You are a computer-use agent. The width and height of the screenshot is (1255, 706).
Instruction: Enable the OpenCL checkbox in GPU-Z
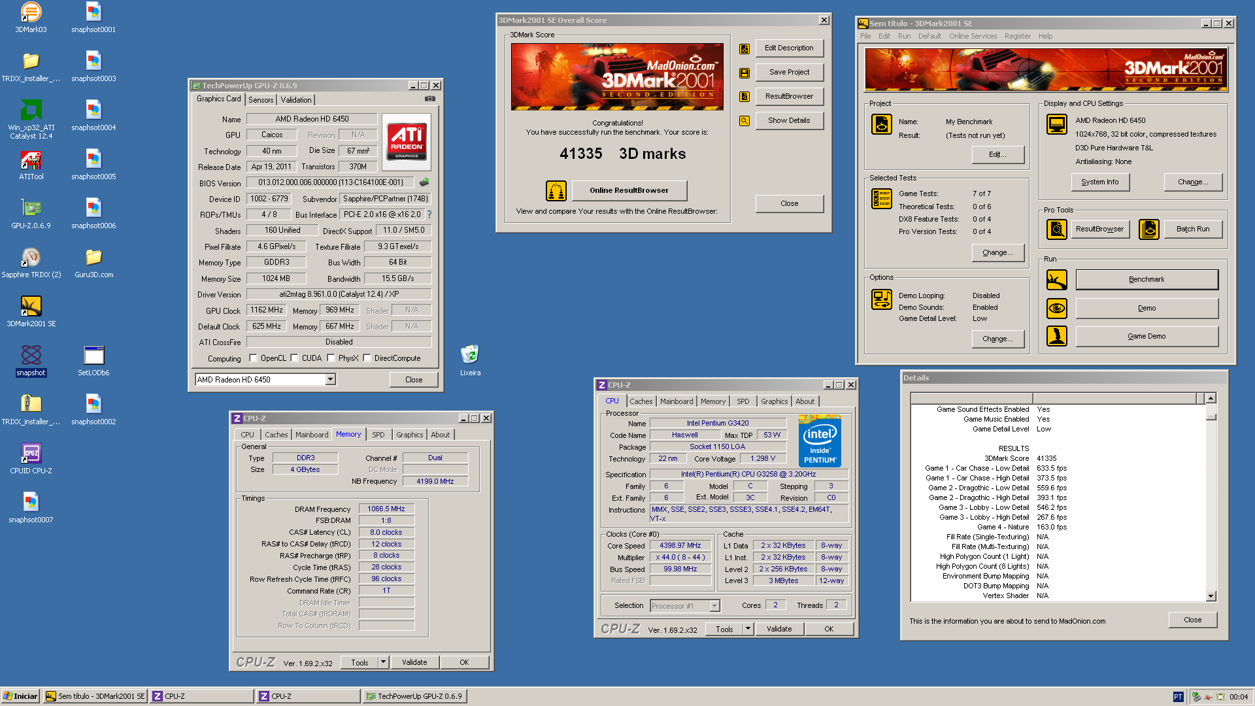pyautogui.click(x=253, y=358)
